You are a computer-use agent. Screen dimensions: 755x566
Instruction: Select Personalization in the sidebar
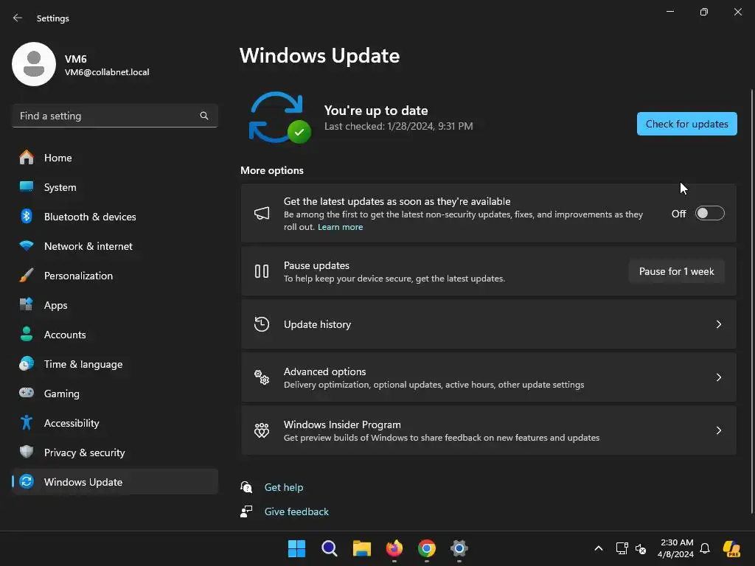click(x=114, y=276)
